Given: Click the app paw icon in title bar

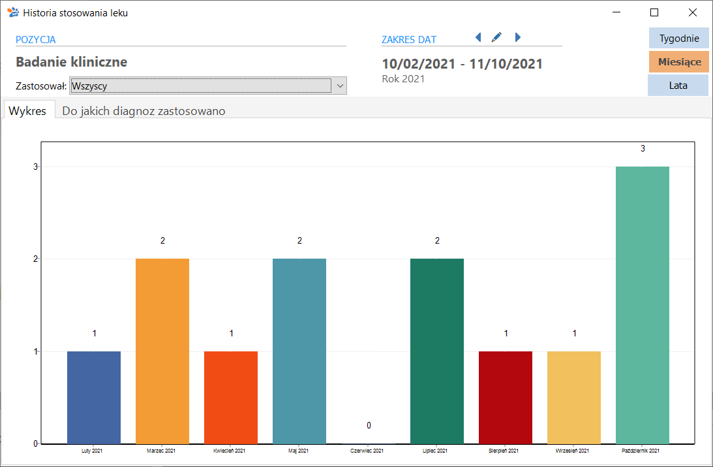Looking at the screenshot, I should (x=13, y=12).
